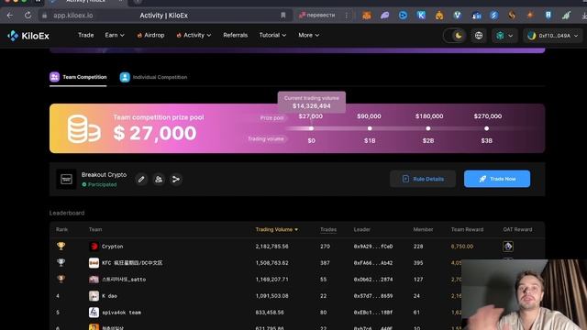Screen dimensions: 587x330
Task: Click the prize pool coins icon
Action: [x=83, y=129]
